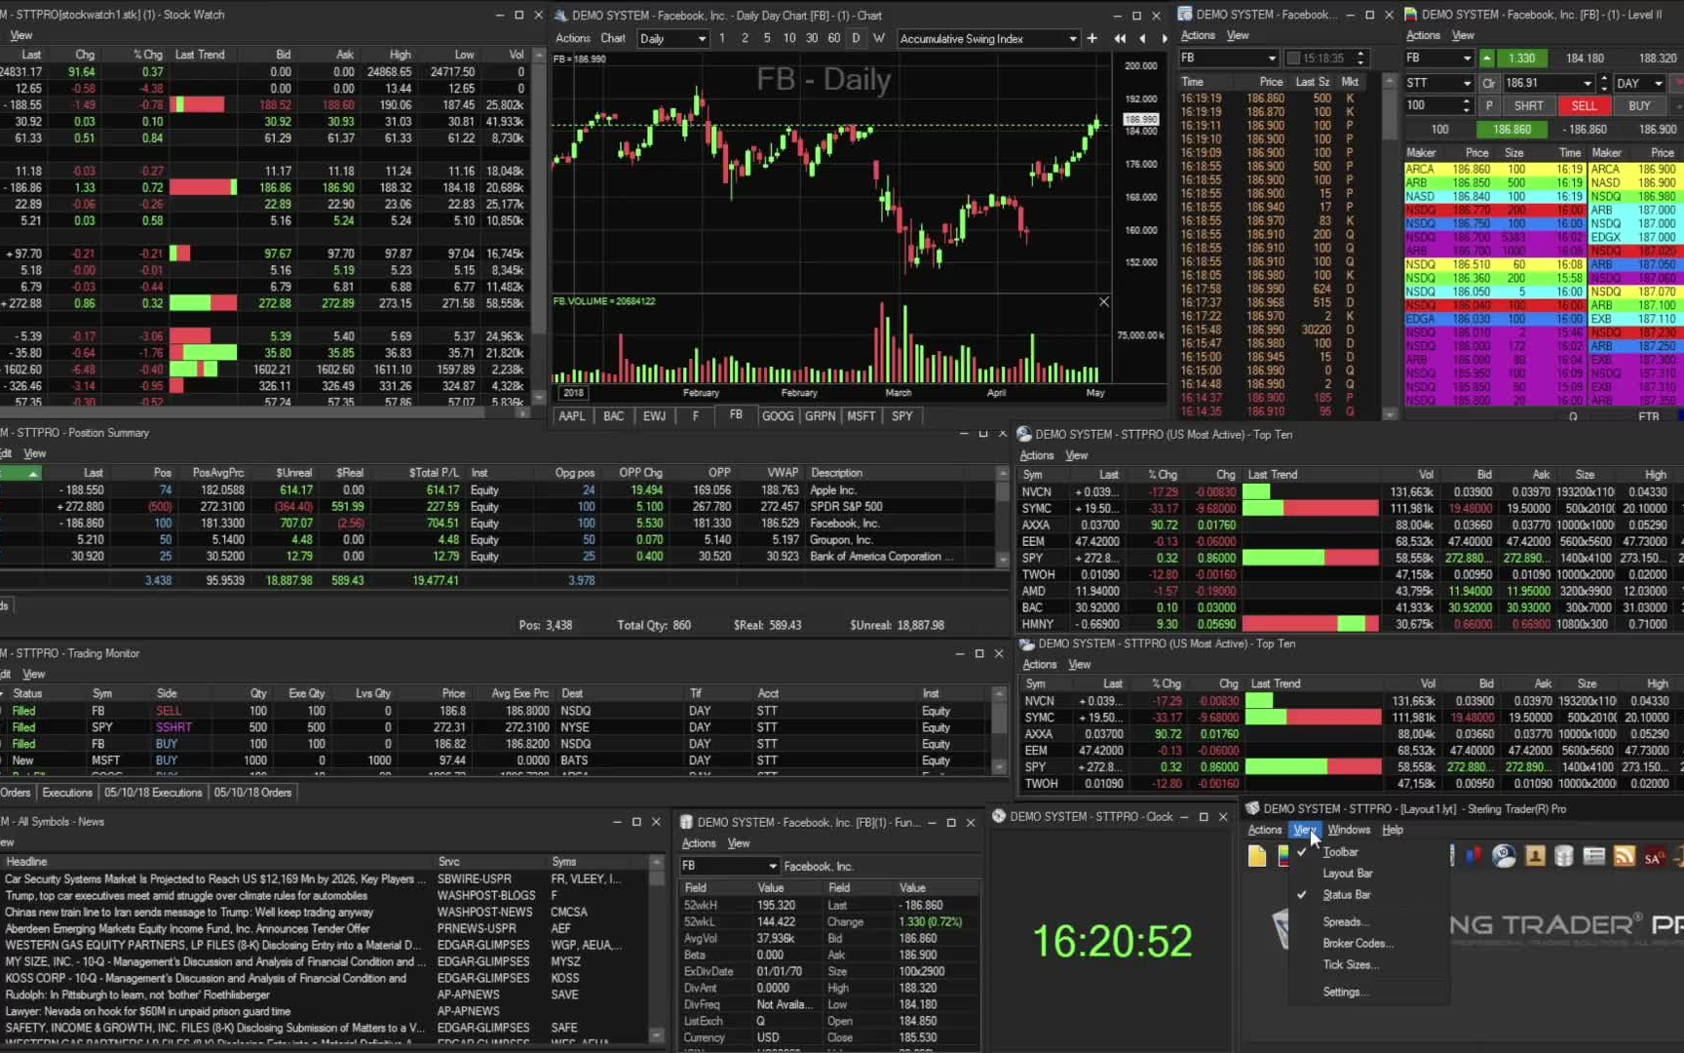
Task: Click the list view icon in Sterling toolbar
Action: click(x=1594, y=856)
